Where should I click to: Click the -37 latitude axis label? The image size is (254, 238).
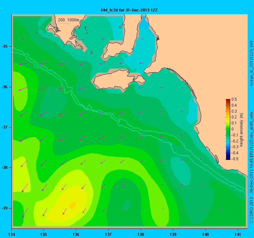(4, 127)
